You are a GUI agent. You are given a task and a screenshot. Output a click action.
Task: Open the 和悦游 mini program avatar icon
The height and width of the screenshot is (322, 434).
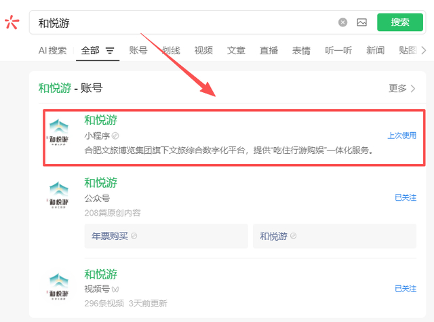coord(59,132)
